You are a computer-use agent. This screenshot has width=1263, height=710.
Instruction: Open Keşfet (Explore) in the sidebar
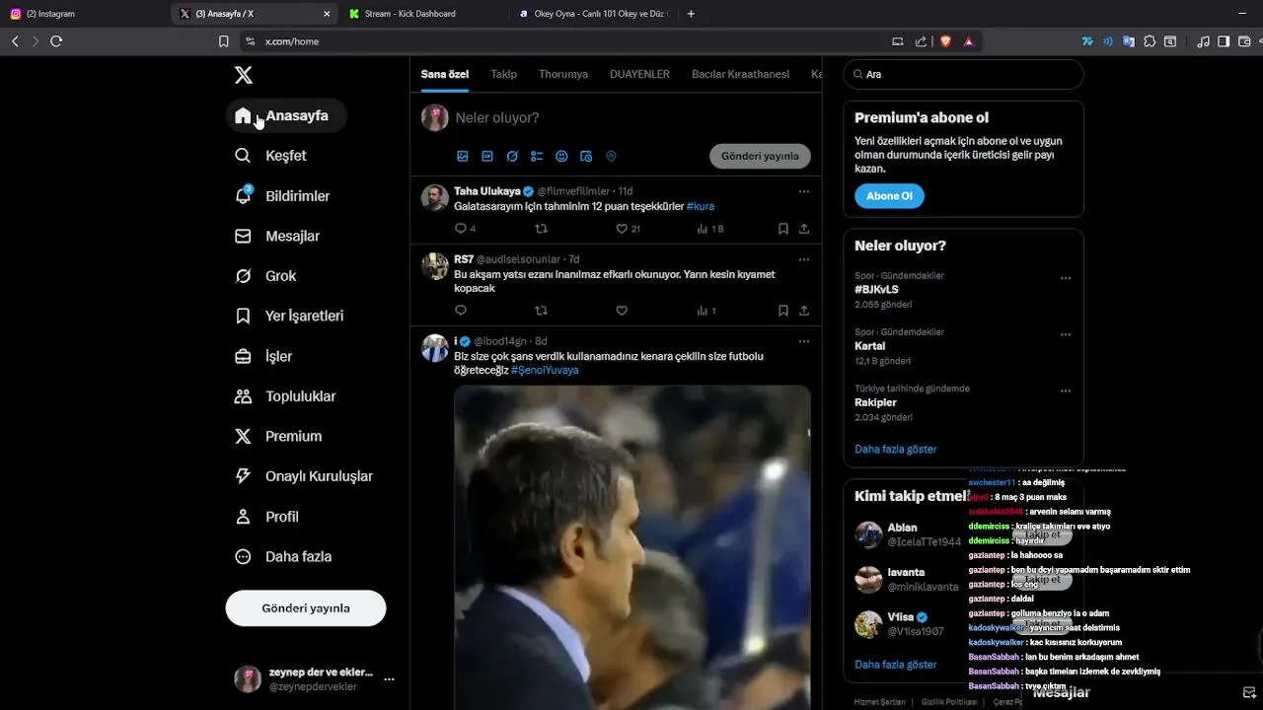click(x=271, y=156)
